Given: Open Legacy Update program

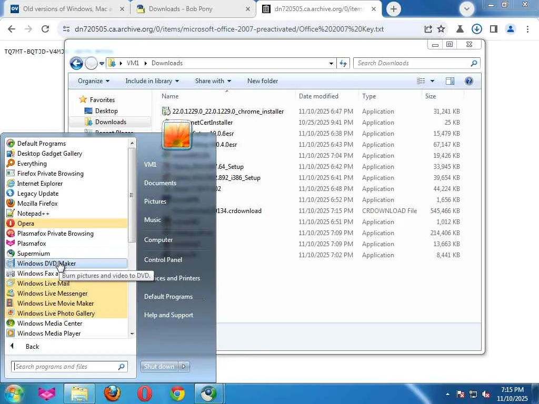Looking at the screenshot, I should pyautogui.click(x=38, y=193).
